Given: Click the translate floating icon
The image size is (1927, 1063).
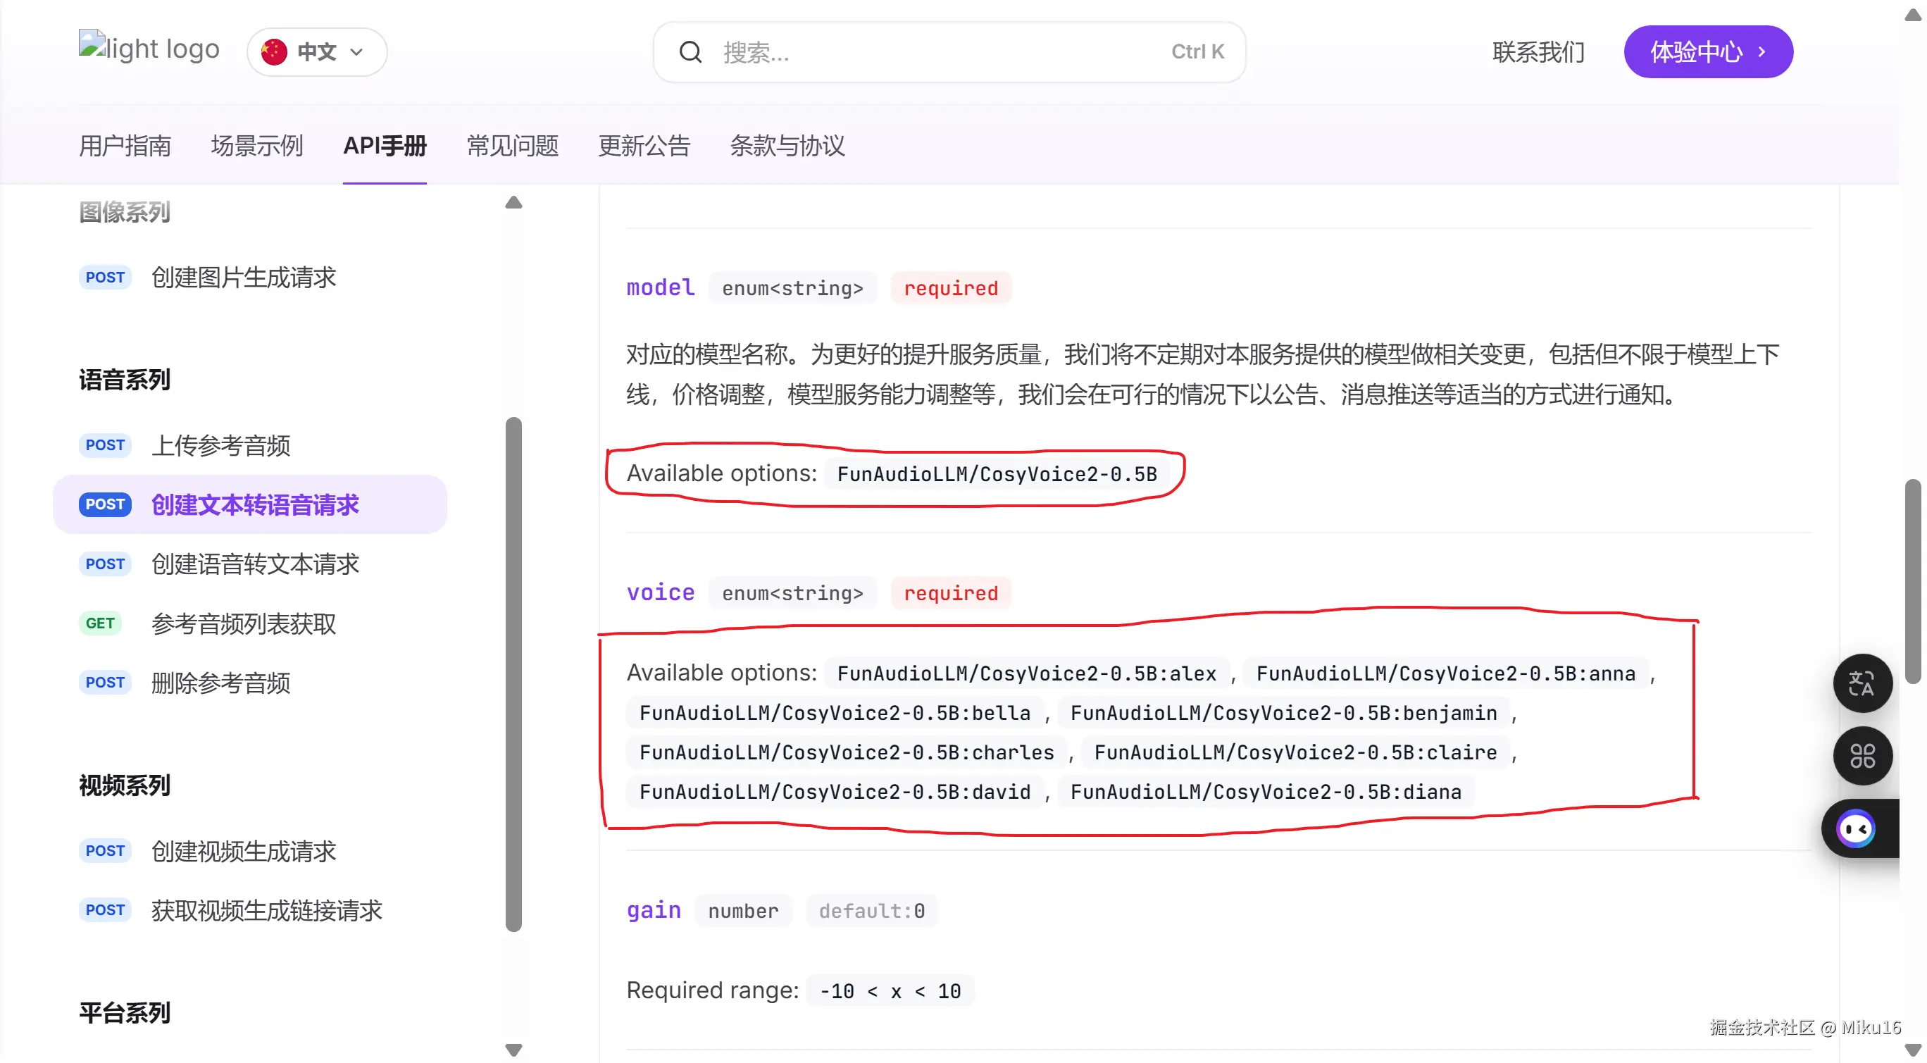Looking at the screenshot, I should [1862, 683].
